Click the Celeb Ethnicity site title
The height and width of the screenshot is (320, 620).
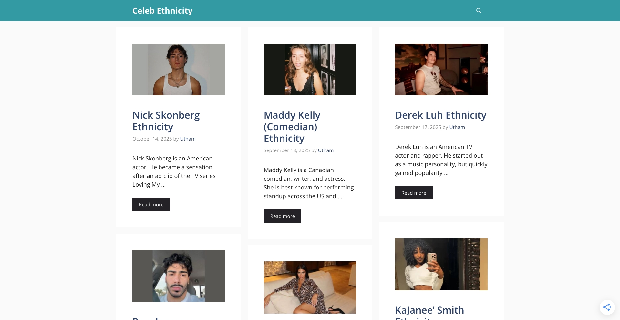tap(162, 10)
